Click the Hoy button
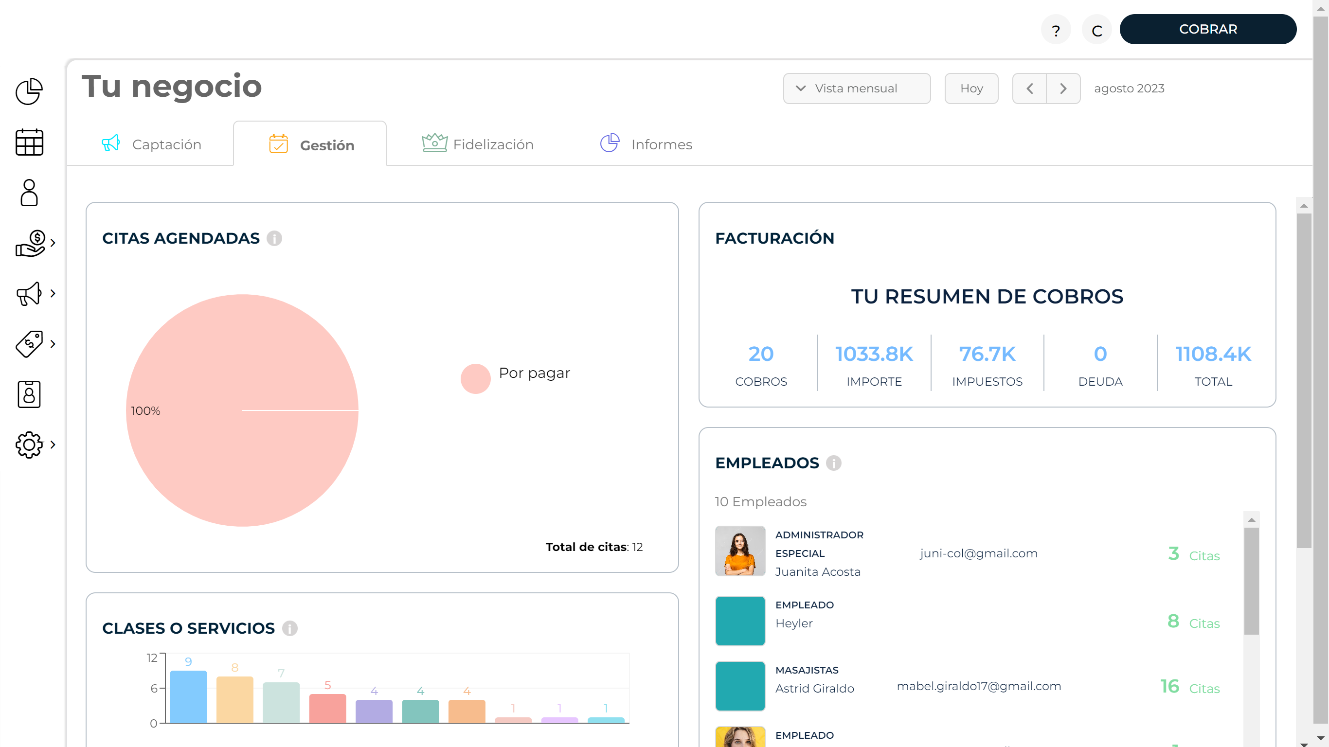 pos(971,88)
